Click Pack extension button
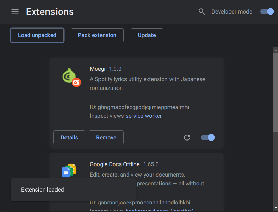The image size is (278, 212). [x=97, y=35]
